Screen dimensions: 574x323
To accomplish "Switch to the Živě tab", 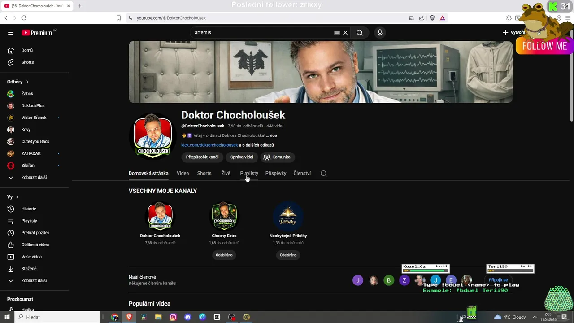I will pyautogui.click(x=226, y=173).
